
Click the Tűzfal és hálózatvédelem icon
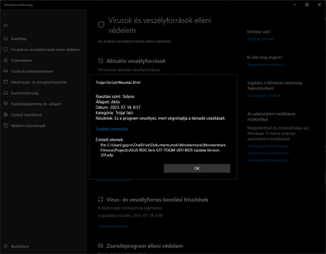[x=6, y=72]
